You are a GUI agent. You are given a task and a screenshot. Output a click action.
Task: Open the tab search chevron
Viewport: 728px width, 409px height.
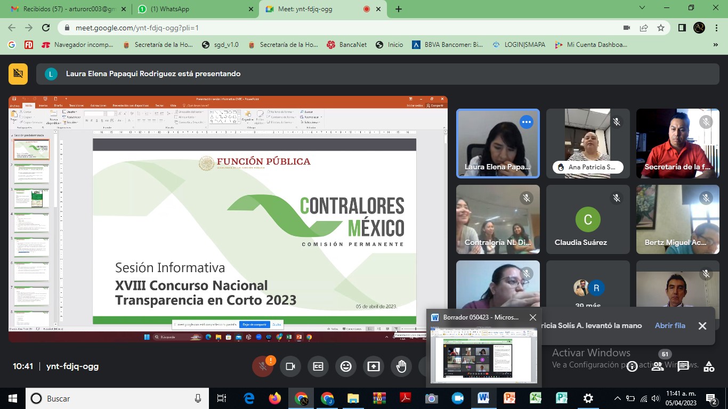click(x=642, y=8)
